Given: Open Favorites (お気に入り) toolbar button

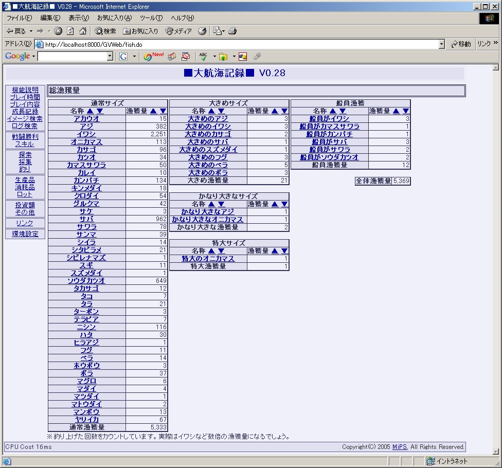Looking at the screenshot, I should coord(141,31).
